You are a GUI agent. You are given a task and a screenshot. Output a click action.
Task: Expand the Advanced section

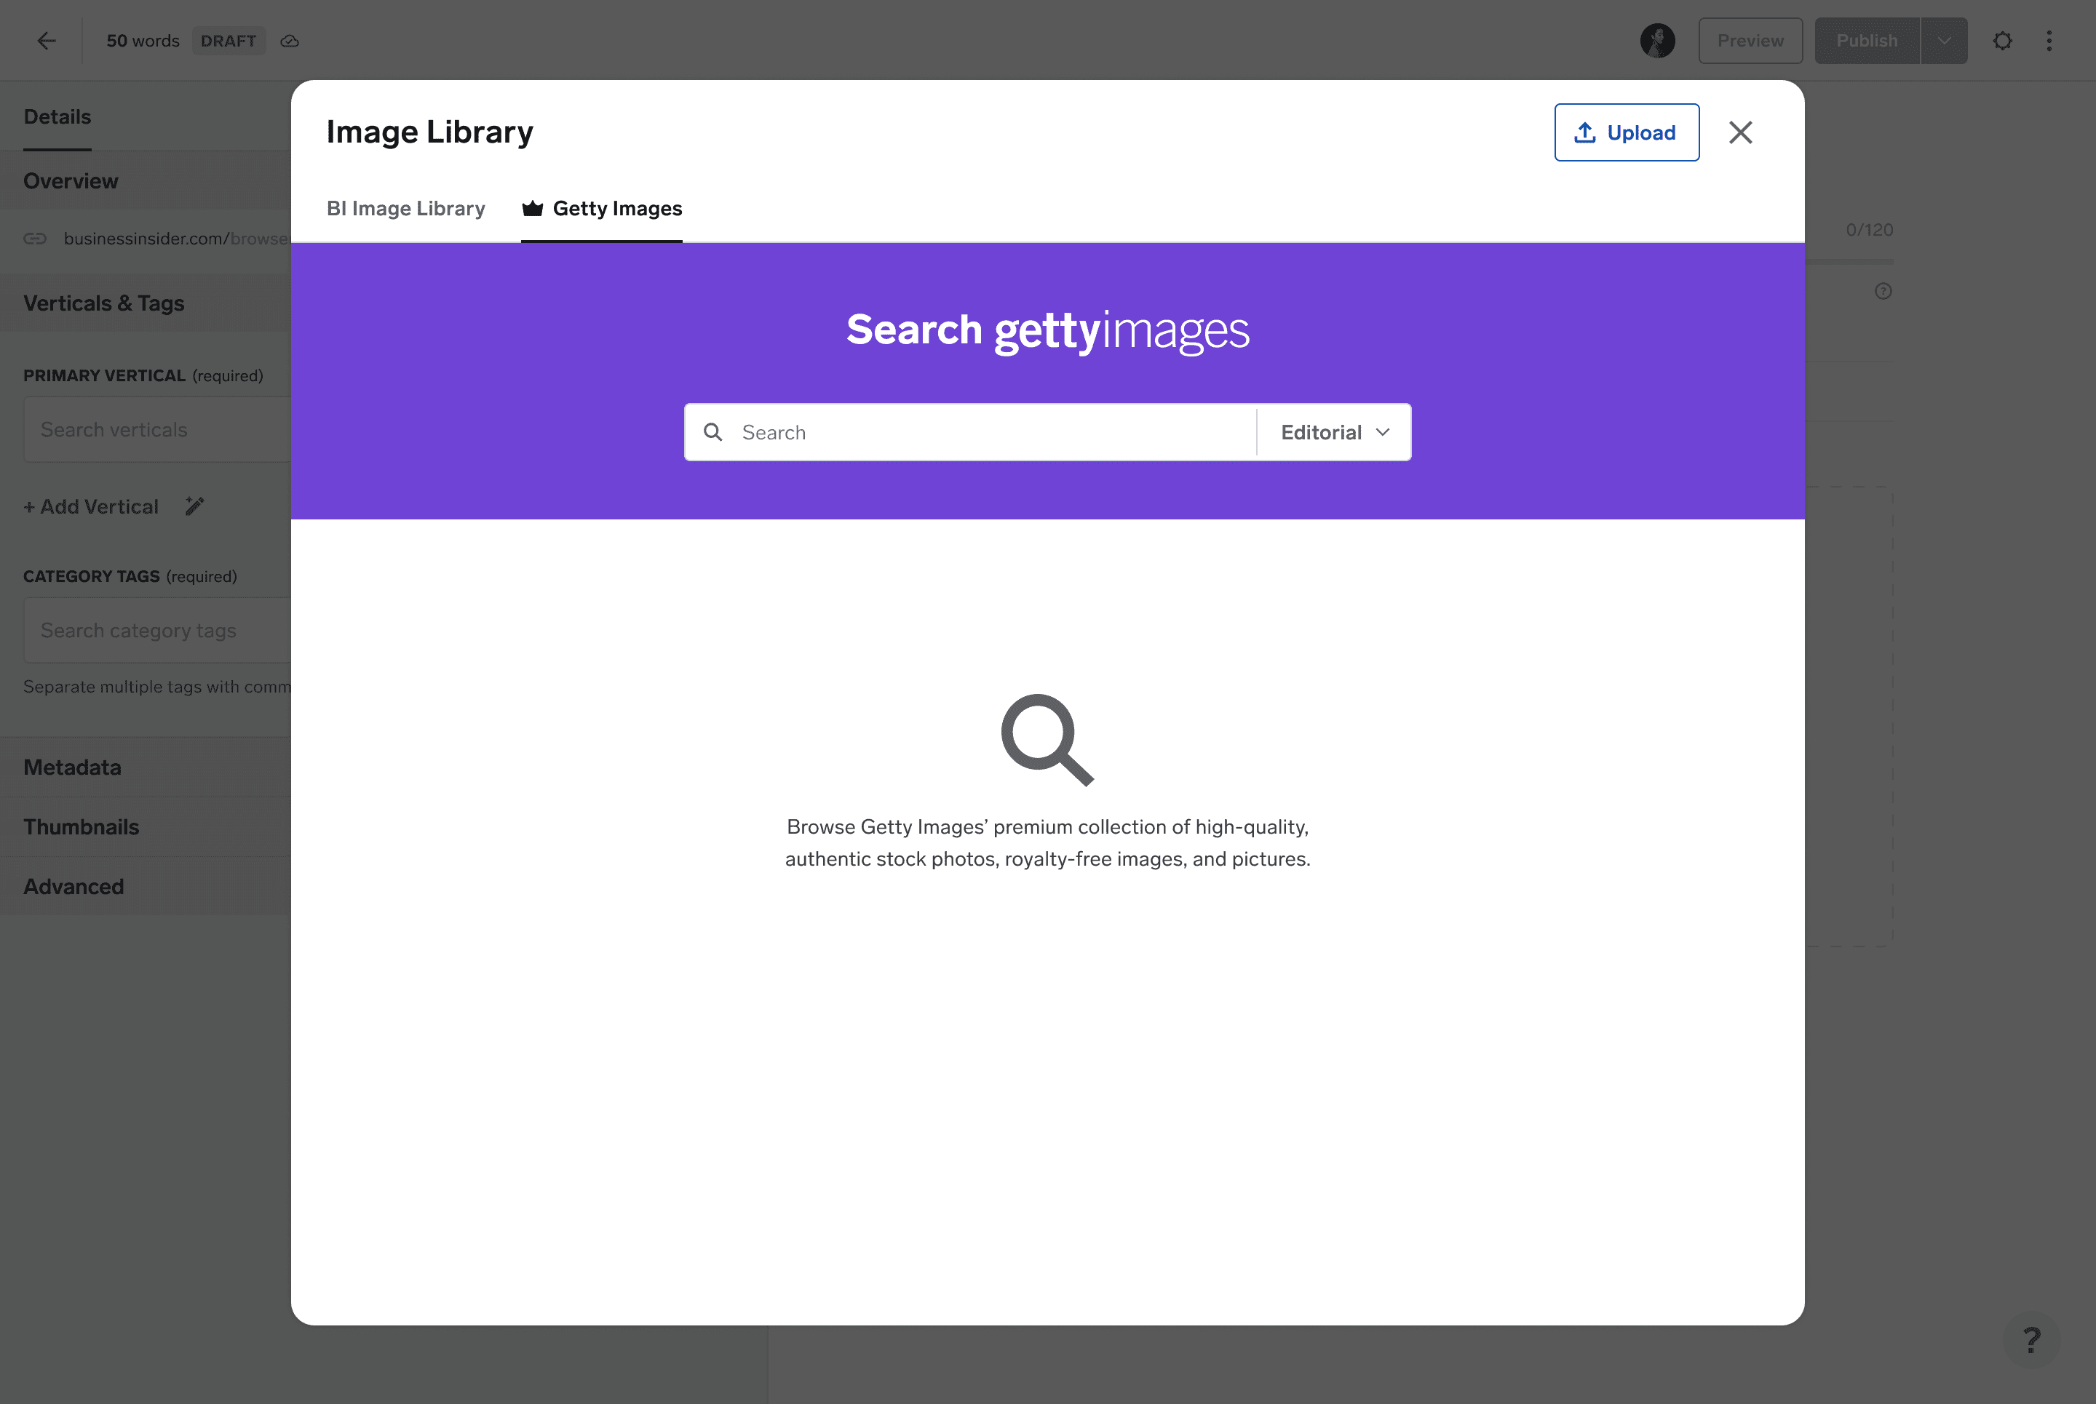coord(74,887)
